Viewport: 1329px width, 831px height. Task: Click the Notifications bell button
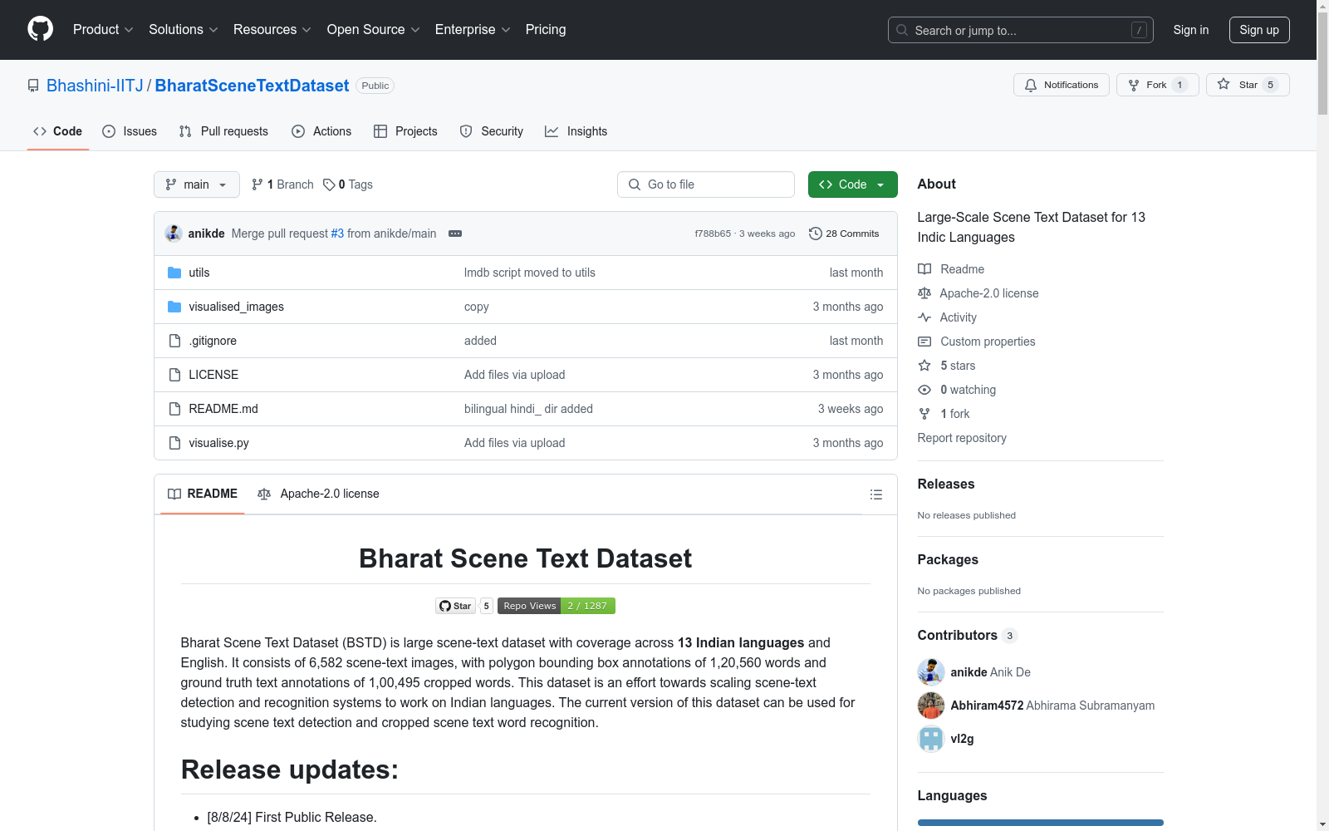[1061, 85]
